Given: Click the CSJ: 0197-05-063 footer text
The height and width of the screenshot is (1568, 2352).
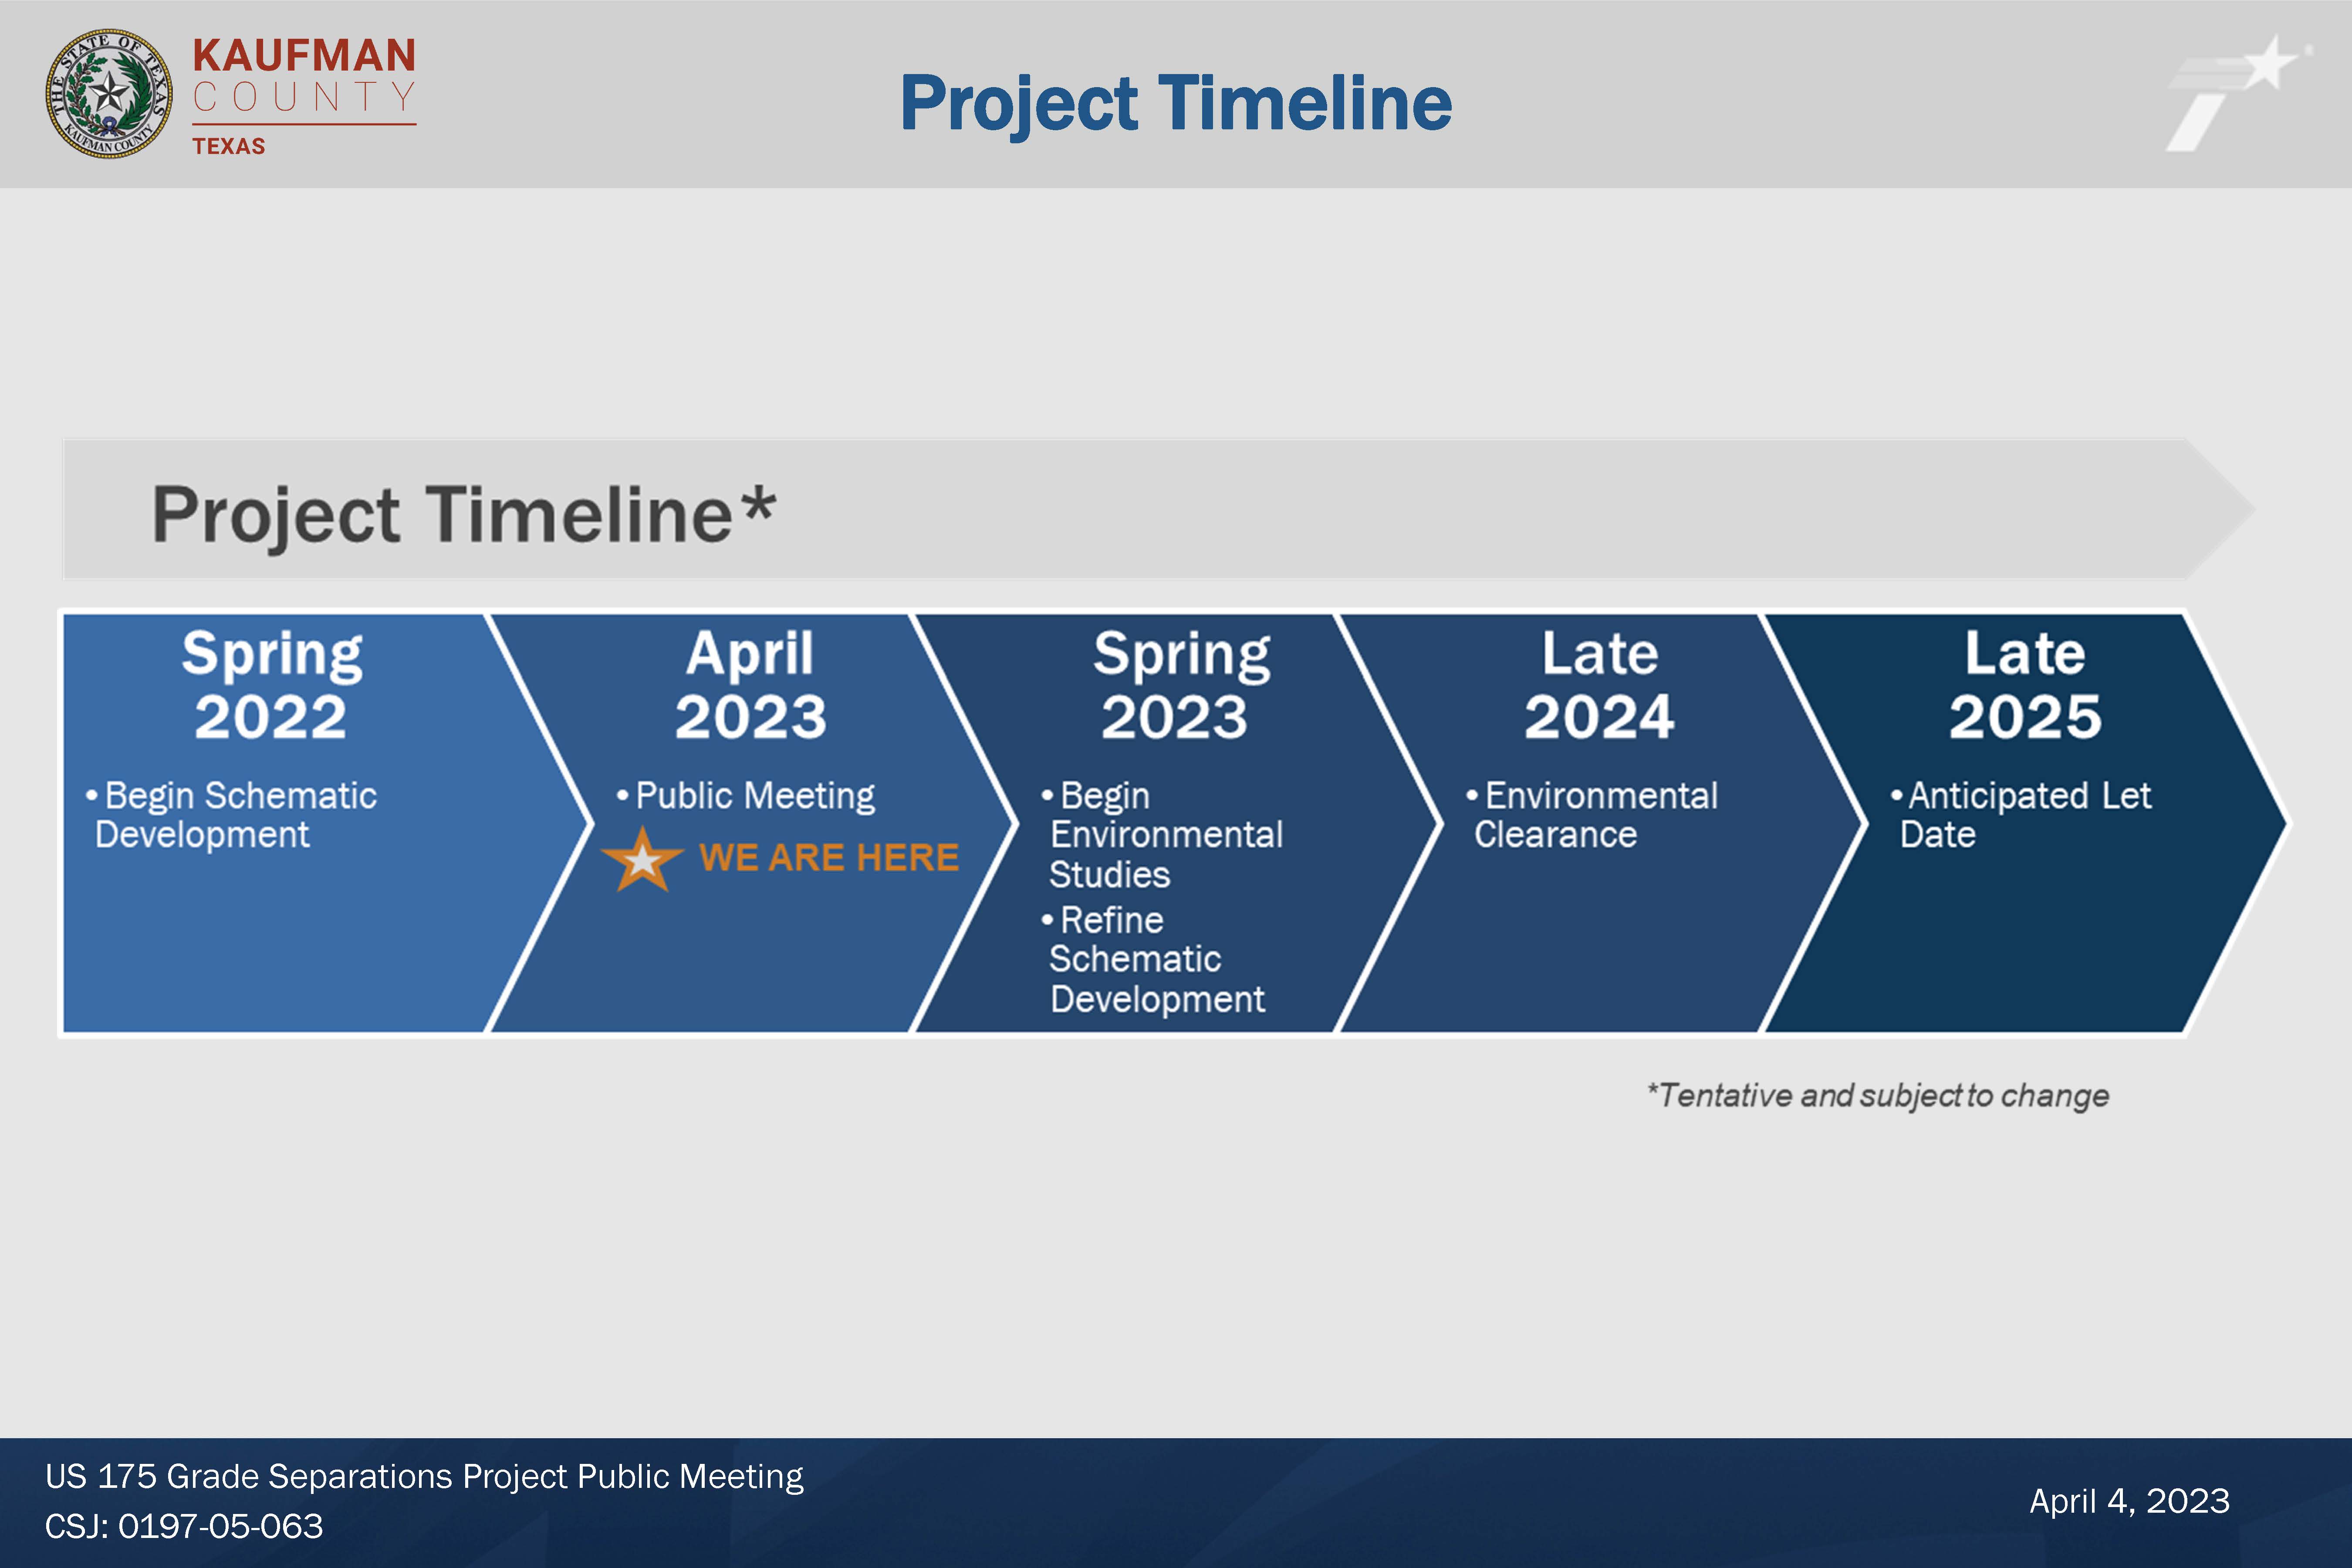Looking at the screenshot, I should point(184,1527).
